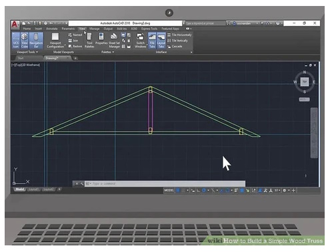Open the Viewport Configuration icon

point(55,41)
